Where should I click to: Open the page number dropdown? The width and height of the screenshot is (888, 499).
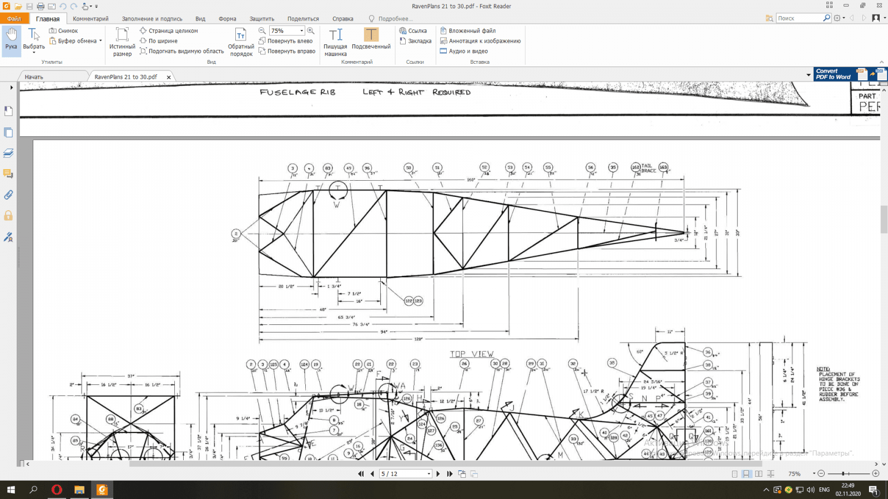coord(428,474)
